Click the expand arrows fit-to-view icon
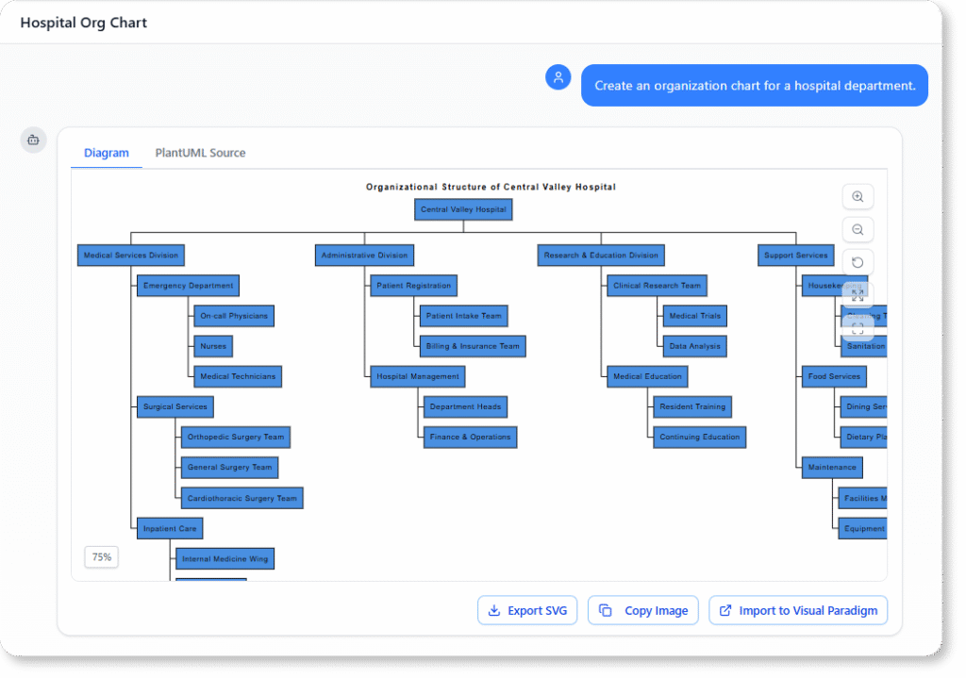The height and width of the screenshot is (678, 966). [858, 295]
